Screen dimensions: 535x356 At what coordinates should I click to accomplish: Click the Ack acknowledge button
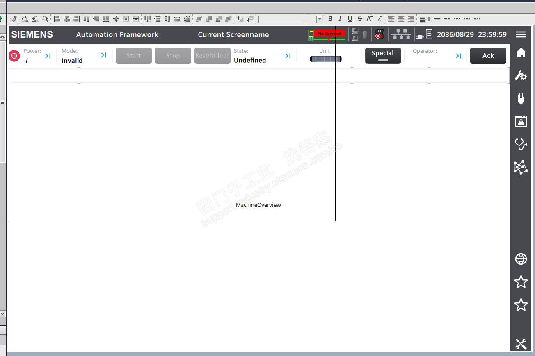488,56
